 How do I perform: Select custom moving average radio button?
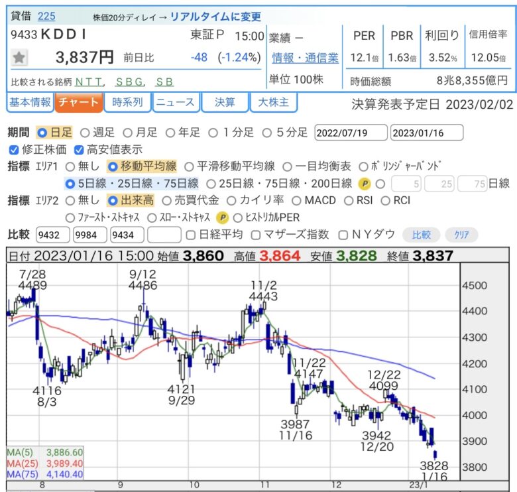pos(380,184)
